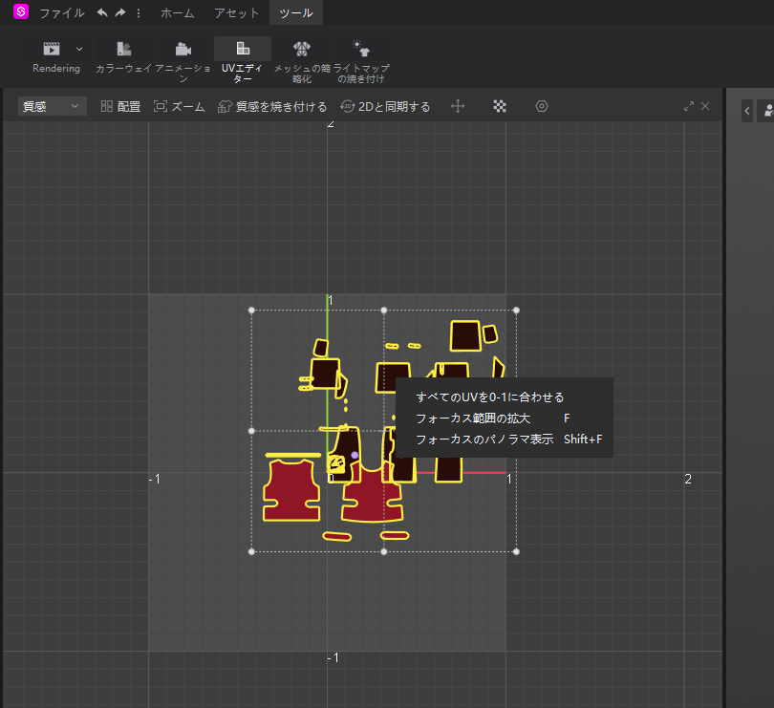Image resolution: width=774 pixels, height=708 pixels.
Task: Click the move/pan arrows icon in UV toolbar
Action: click(458, 106)
